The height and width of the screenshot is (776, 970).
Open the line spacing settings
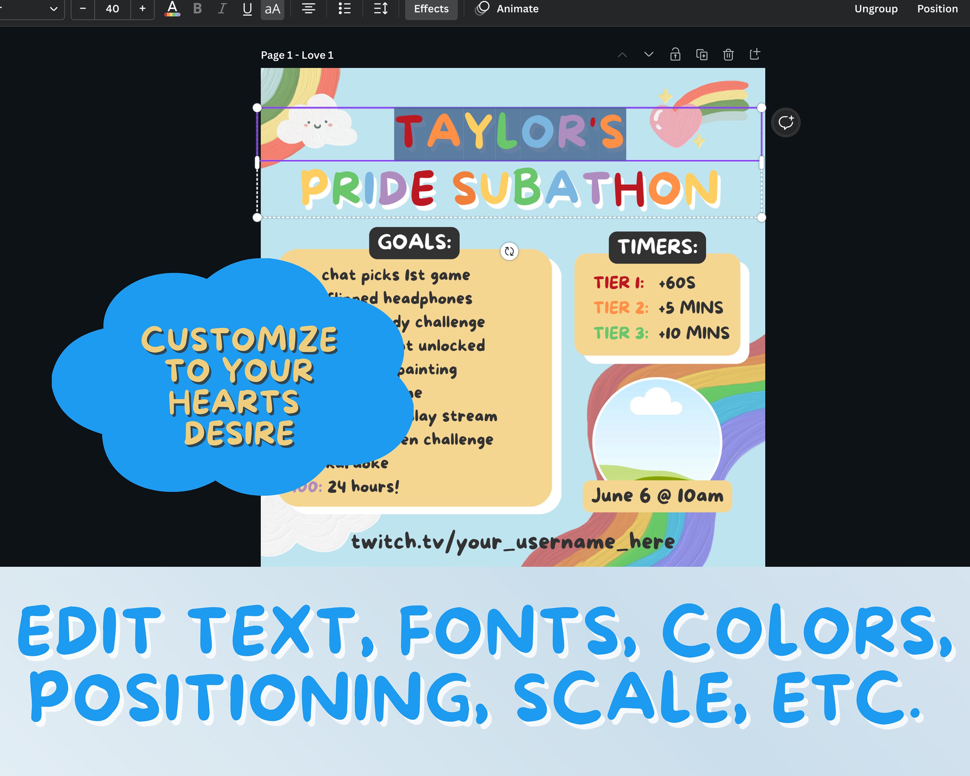pyautogui.click(x=380, y=9)
